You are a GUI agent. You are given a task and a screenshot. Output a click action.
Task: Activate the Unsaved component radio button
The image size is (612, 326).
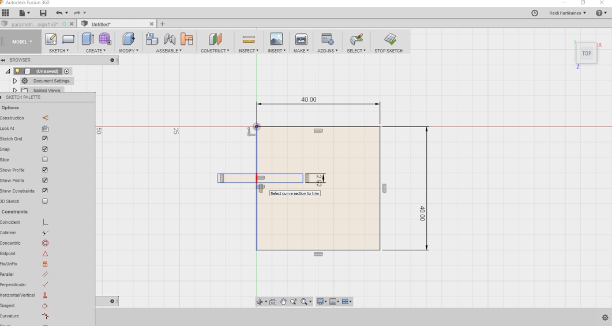[x=67, y=71]
